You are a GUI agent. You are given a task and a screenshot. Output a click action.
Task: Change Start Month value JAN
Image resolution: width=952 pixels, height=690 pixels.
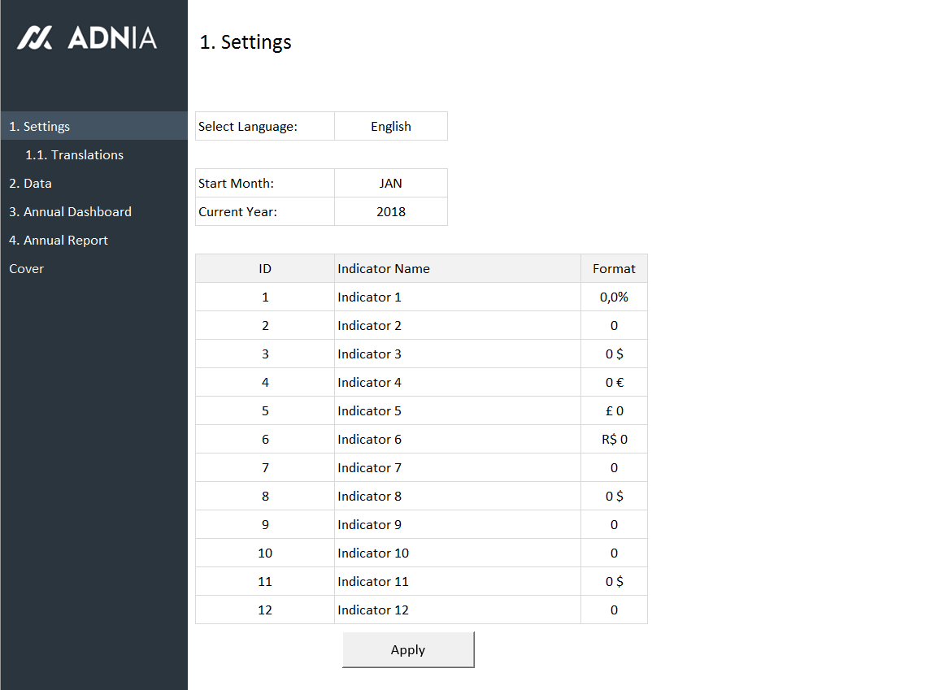pos(390,183)
